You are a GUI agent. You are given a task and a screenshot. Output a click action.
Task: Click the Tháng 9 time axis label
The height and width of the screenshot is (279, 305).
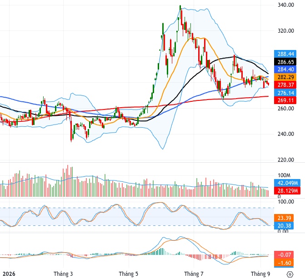pos(260,274)
